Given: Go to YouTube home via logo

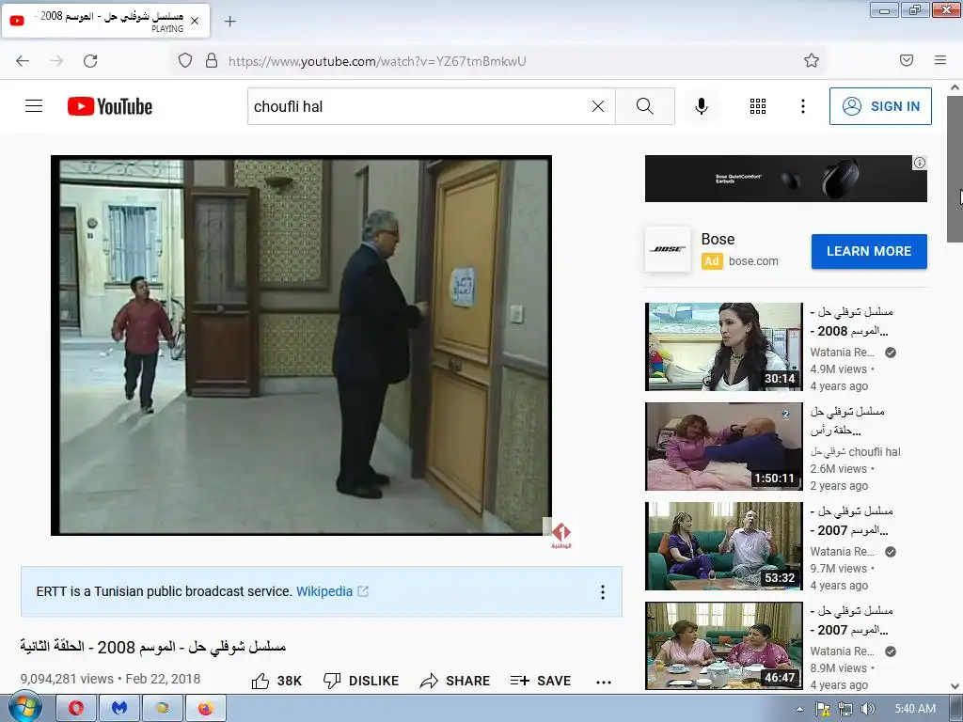Looking at the screenshot, I should (x=110, y=106).
